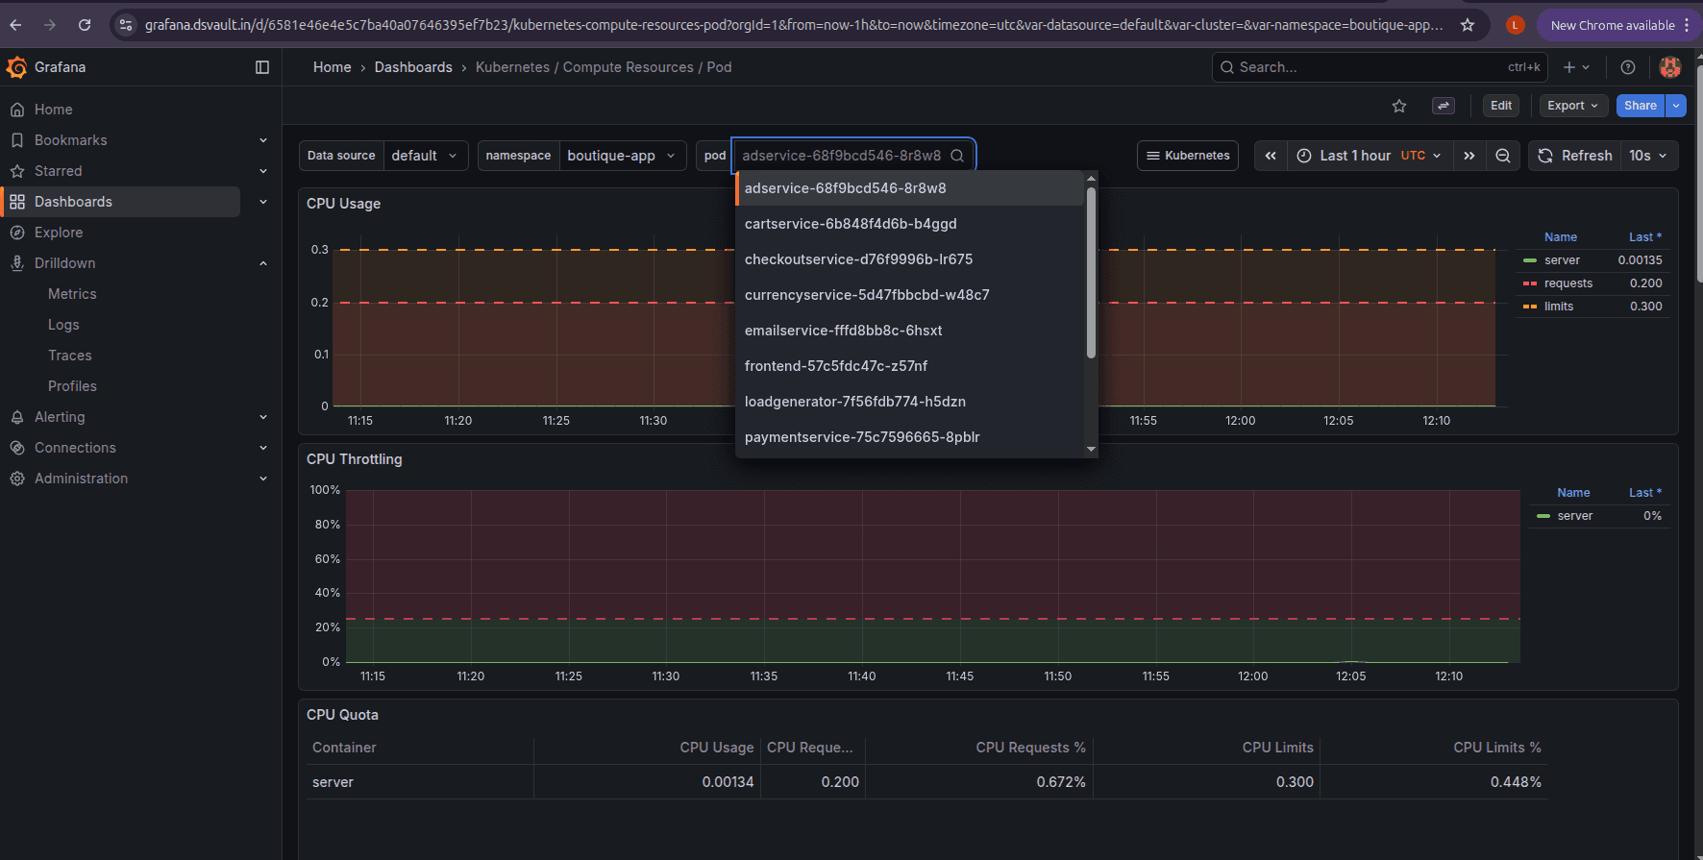
Task: Open the Last 1 hour time picker
Action: 1370,156
